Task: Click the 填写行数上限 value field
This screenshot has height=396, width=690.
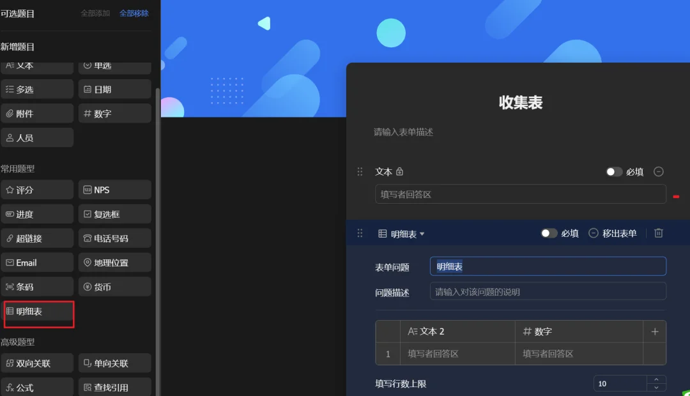Action: point(620,383)
